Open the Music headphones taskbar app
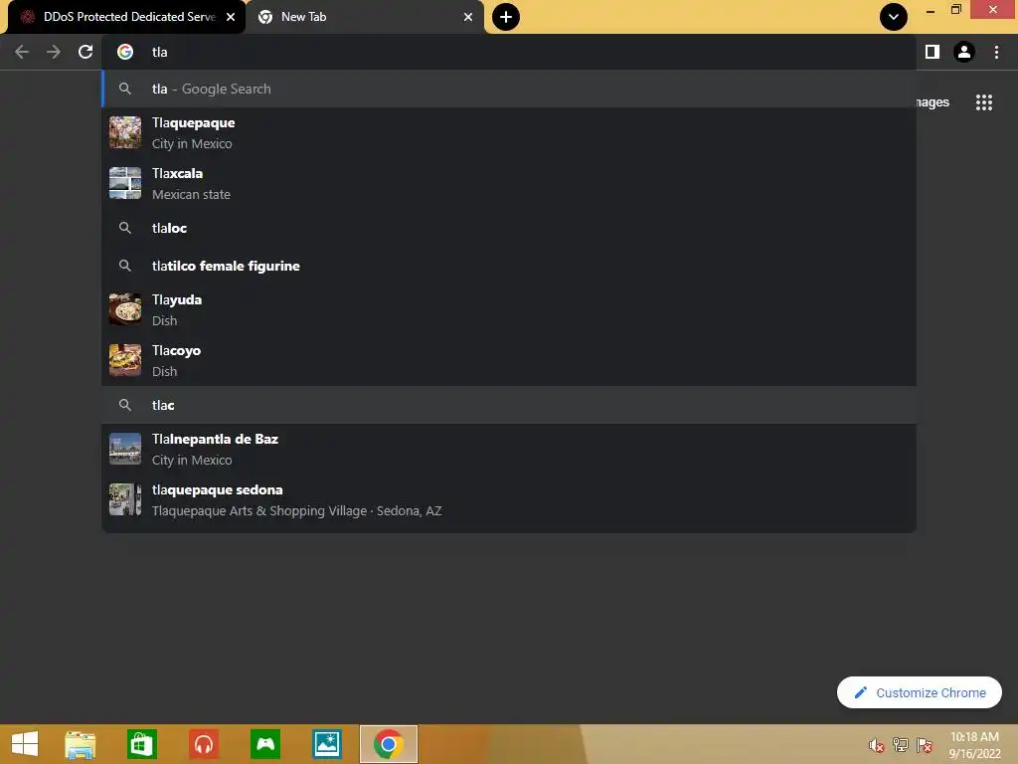1018x764 pixels. (x=203, y=744)
